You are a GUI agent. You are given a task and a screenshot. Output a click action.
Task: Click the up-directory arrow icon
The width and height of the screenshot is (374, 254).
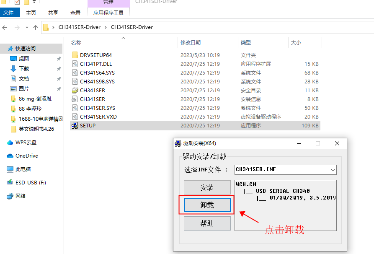coord(36,28)
